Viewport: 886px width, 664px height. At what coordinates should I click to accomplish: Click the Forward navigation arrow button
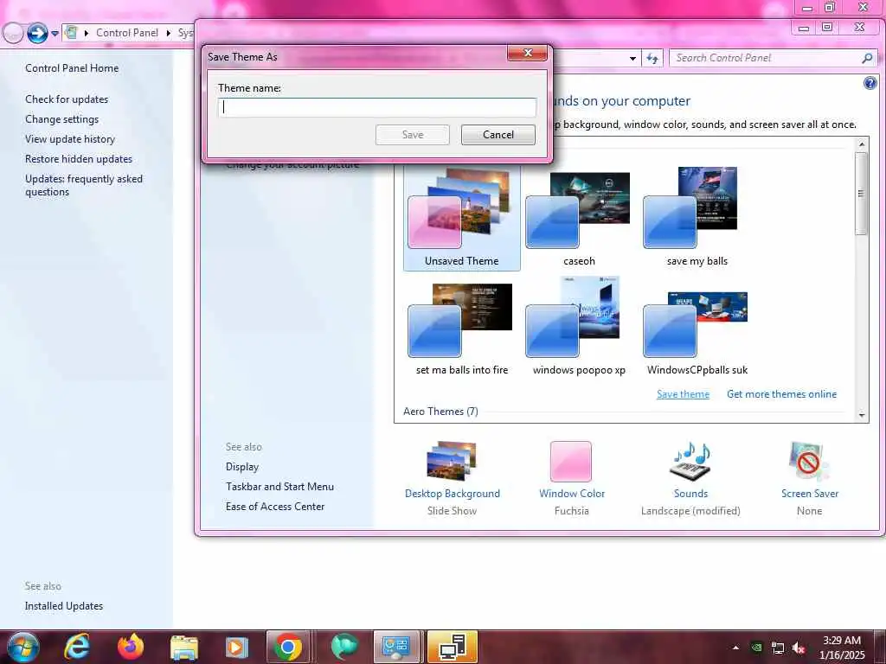pos(37,34)
